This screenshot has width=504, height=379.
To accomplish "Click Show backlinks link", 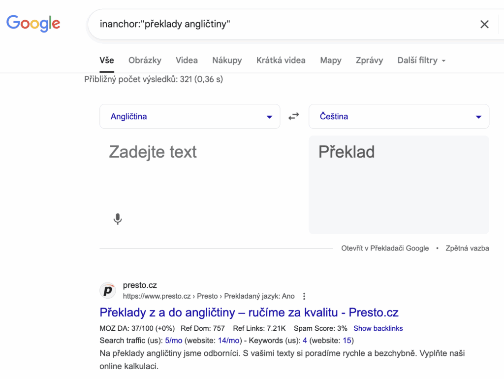I will tap(378, 328).
